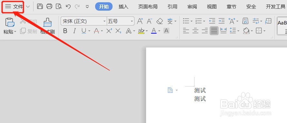287x123 pixels.
Task: Expand the font color dropdown arrow
Action: tap(159, 31)
